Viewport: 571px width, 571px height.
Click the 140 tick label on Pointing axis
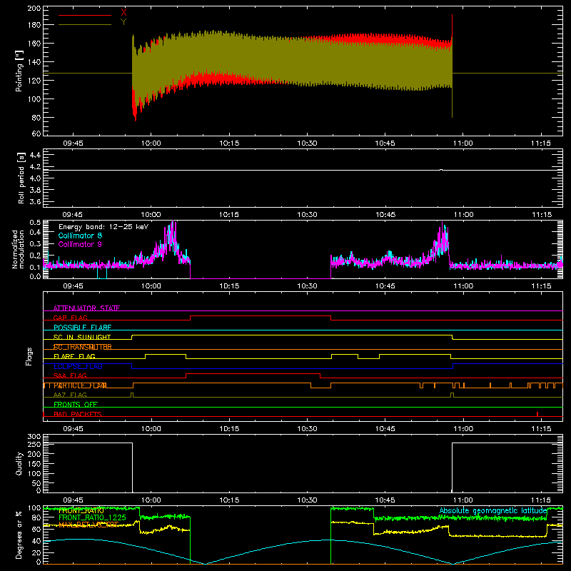(x=34, y=62)
